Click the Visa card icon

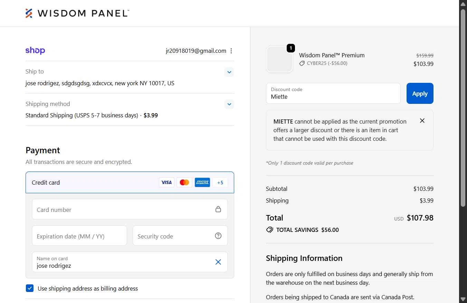pos(166,183)
